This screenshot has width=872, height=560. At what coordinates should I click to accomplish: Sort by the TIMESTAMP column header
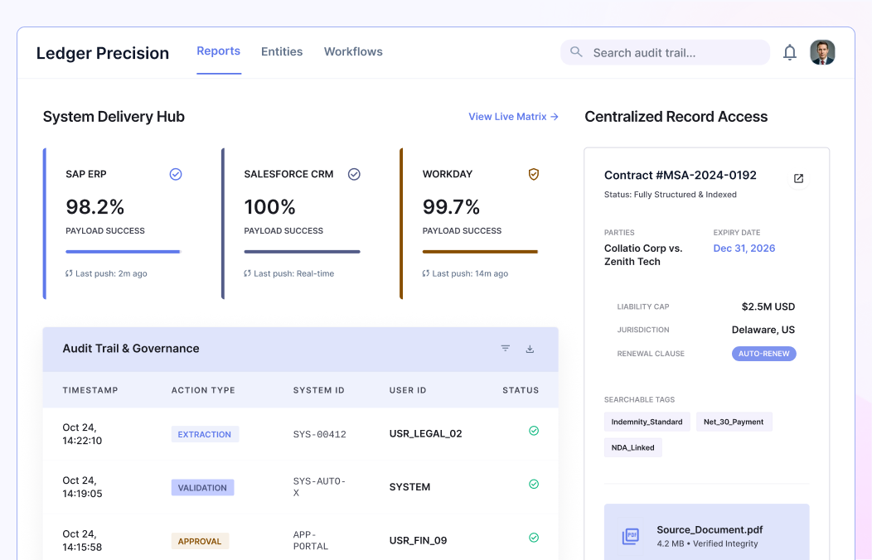[x=90, y=390]
